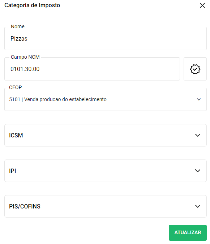210x244 pixels.
Task: Click the Pizzas text in Nome
Action: tap(19, 38)
